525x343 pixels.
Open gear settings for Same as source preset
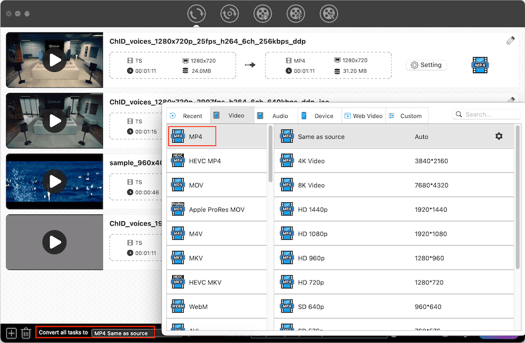499,136
